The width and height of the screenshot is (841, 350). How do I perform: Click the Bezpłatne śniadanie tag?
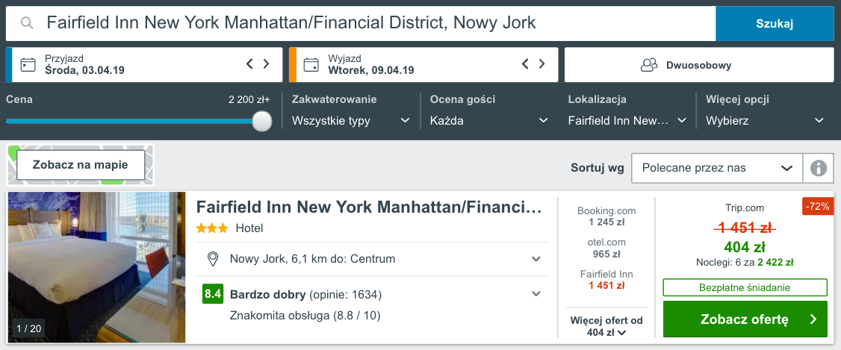coord(745,287)
